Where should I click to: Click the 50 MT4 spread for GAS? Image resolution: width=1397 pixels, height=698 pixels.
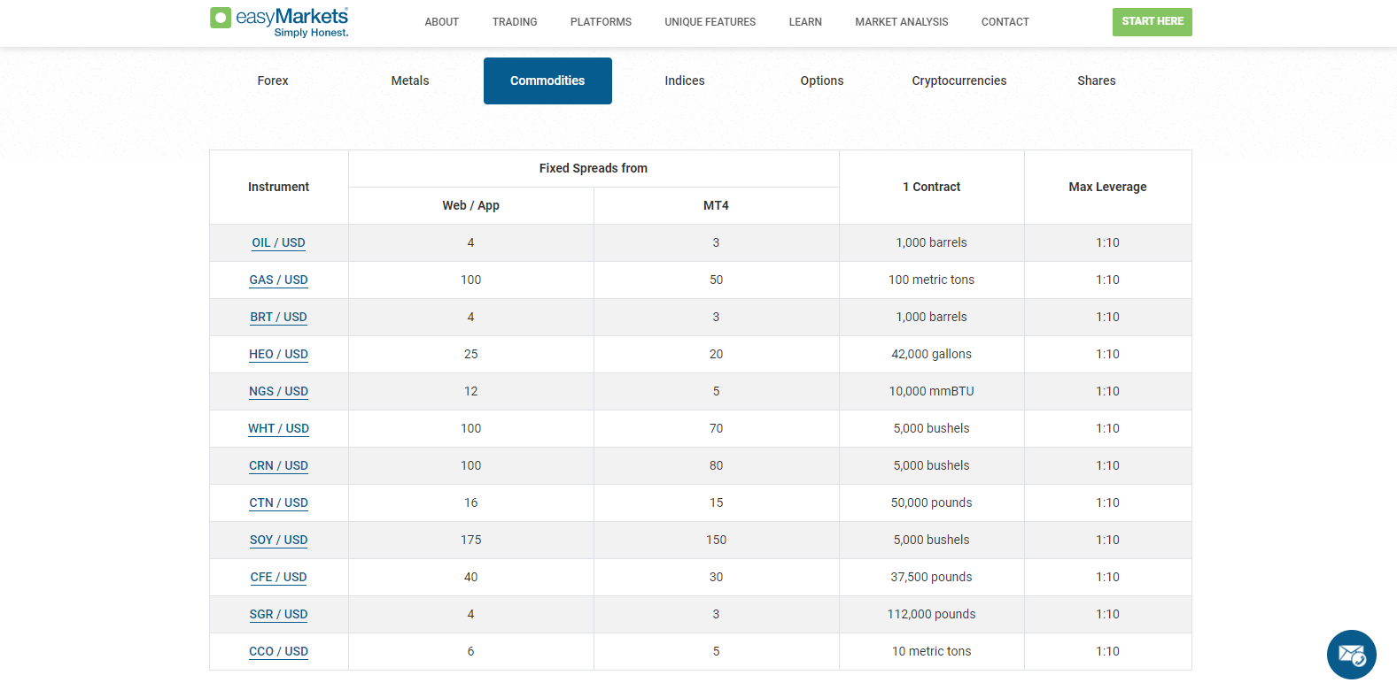click(716, 280)
